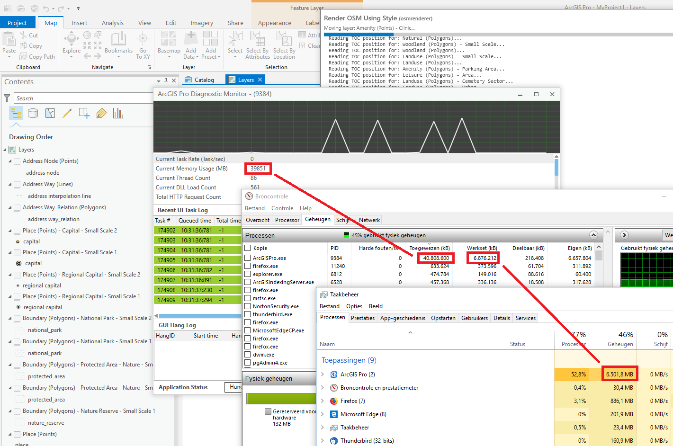Click the capital symbol under Capital - Small Scale 2
The height and width of the screenshot is (446, 673).
pyautogui.click(x=18, y=241)
